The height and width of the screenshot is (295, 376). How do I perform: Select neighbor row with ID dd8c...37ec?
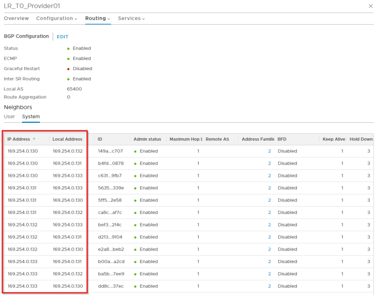coord(109,286)
